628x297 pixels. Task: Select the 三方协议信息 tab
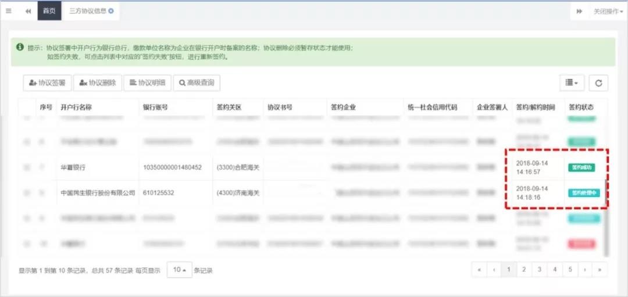point(91,11)
